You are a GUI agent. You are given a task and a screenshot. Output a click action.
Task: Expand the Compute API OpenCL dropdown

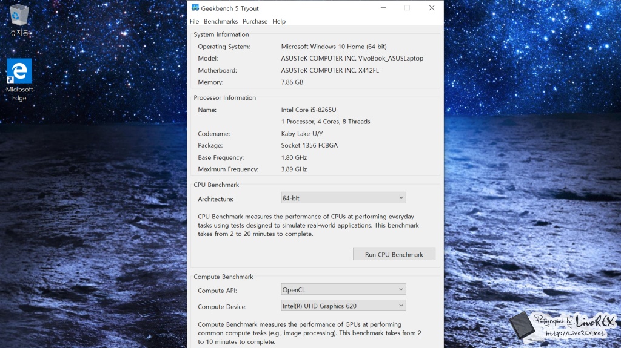pyautogui.click(x=343, y=289)
